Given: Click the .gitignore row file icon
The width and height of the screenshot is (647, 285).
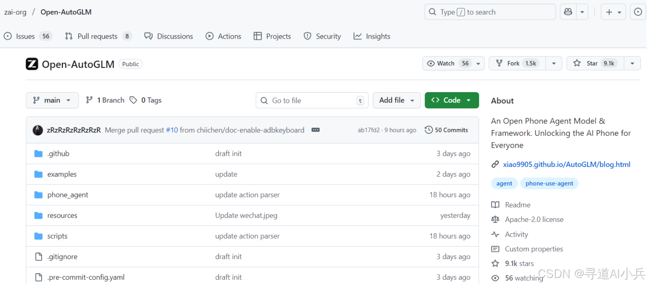Looking at the screenshot, I should click(39, 256).
